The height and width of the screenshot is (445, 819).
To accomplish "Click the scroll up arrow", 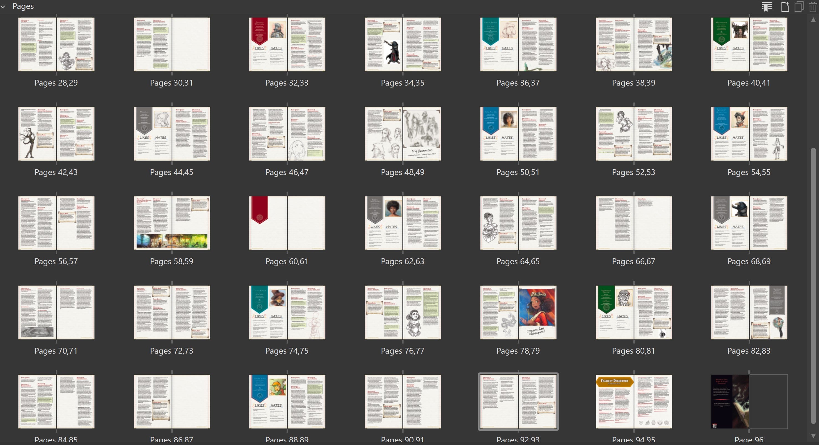I will (x=813, y=20).
